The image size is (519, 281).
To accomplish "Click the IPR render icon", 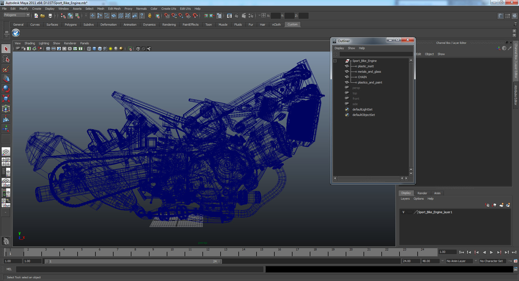I will (244, 16).
